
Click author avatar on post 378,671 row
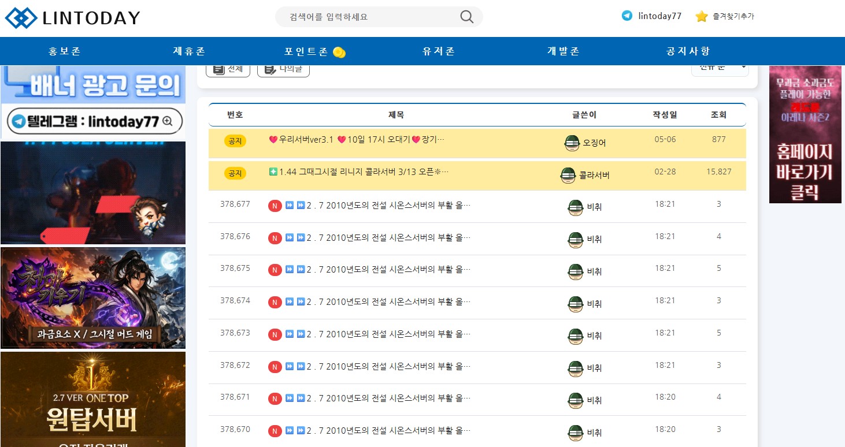pos(575,400)
